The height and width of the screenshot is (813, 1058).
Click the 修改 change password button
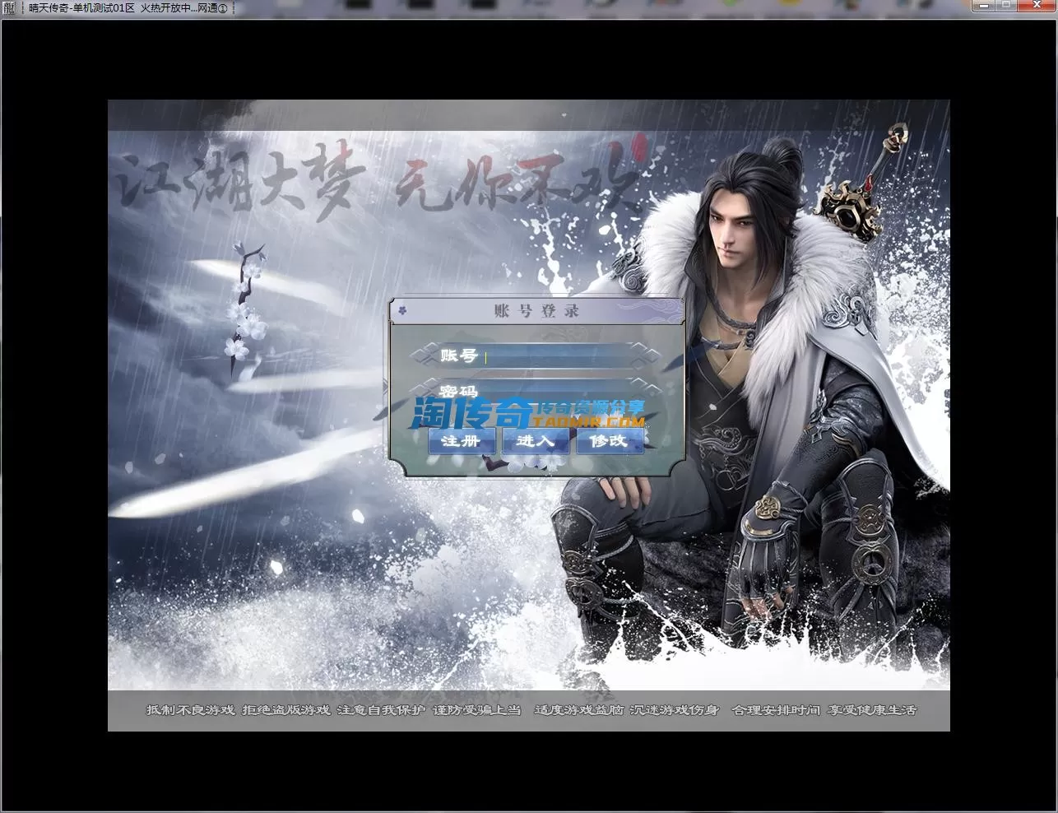(610, 441)
